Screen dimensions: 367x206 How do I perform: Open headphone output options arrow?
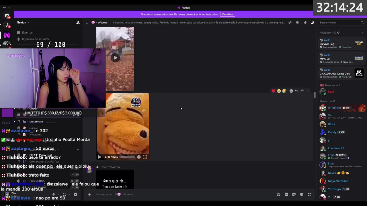click(69, 194)
